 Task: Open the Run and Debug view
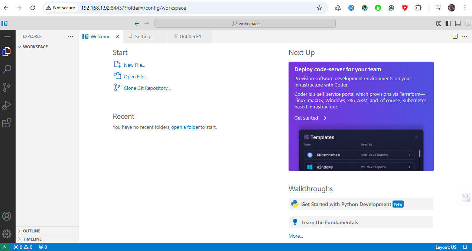tap(7, 105)
